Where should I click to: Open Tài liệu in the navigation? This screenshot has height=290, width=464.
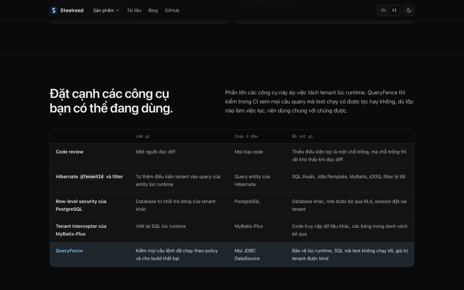(134, 10)
